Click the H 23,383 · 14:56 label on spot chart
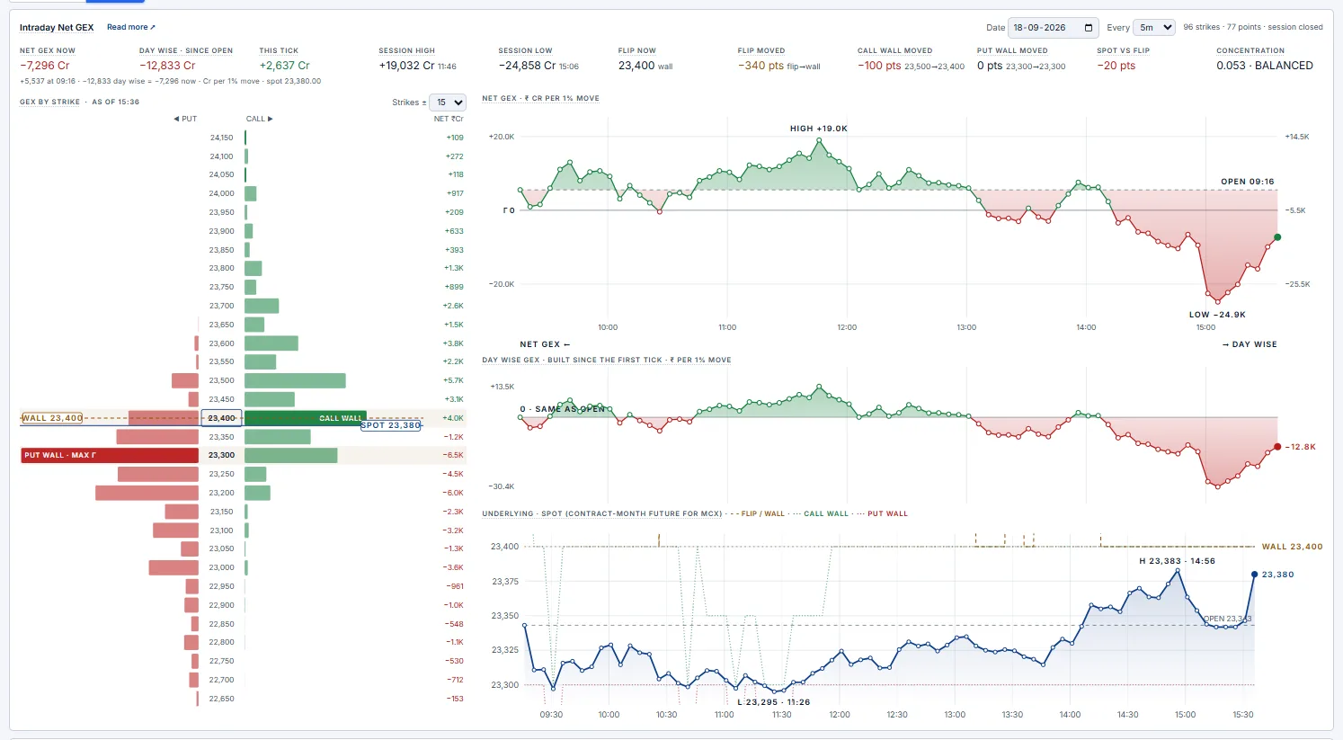This screenshot has width=1343, height=740. (x=1177, y=561)
